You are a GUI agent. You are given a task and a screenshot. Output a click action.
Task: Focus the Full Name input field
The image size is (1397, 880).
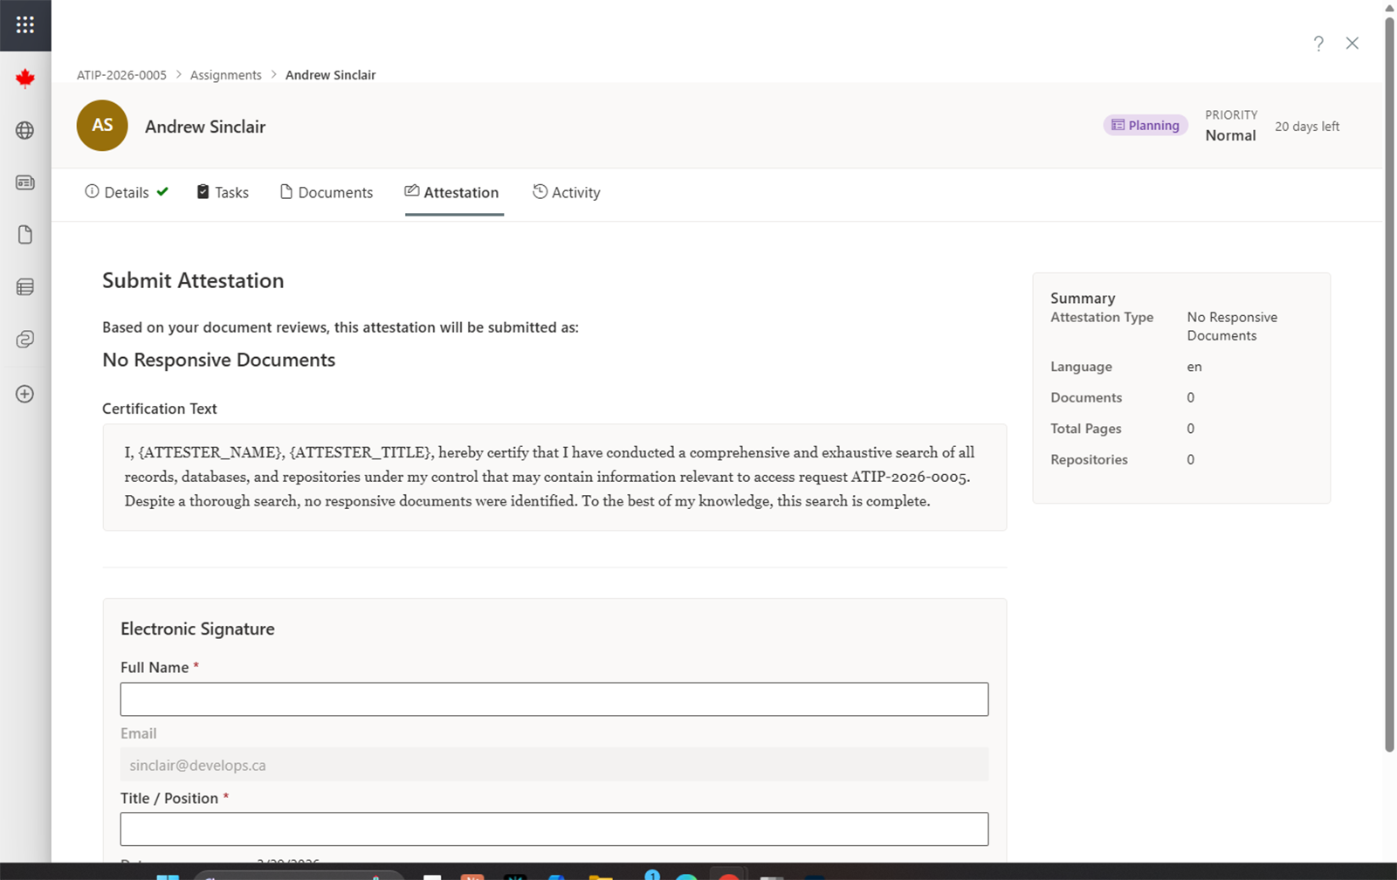click(x=554, y=699)
